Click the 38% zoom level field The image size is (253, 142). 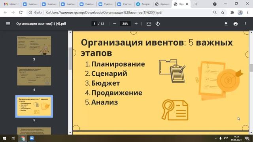[125, 24]
